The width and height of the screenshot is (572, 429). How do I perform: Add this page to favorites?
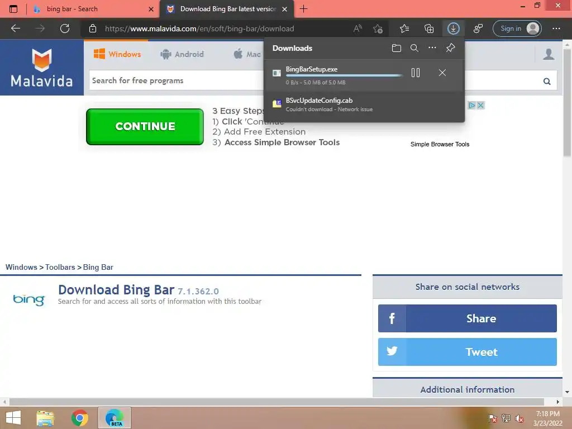click(378, 28)
